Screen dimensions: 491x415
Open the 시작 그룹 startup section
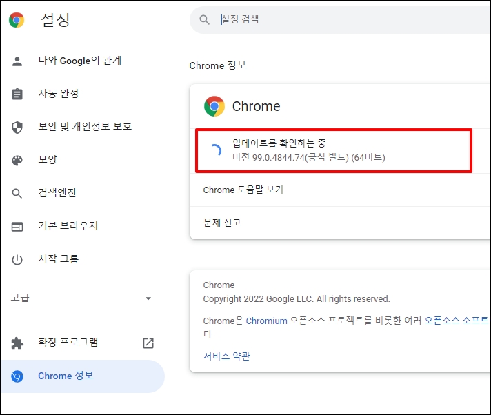(58, 259)
